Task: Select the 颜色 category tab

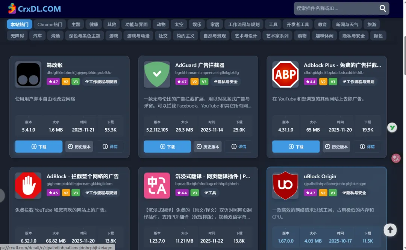Action: [378, 36]
